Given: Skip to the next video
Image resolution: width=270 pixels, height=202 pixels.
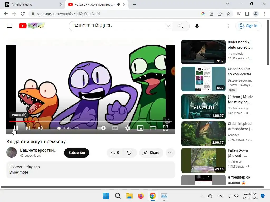Looking at the screenshot, I should [28, 128].
